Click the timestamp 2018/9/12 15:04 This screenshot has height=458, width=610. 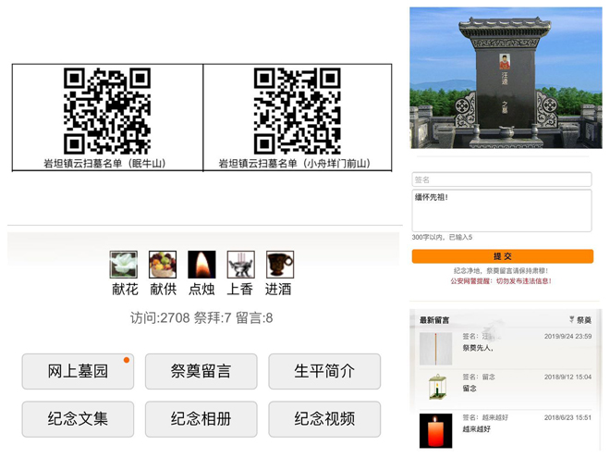pos(568,377)
